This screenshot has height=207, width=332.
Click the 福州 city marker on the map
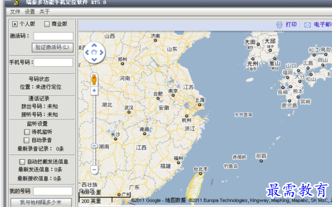[x=178, y=163]
